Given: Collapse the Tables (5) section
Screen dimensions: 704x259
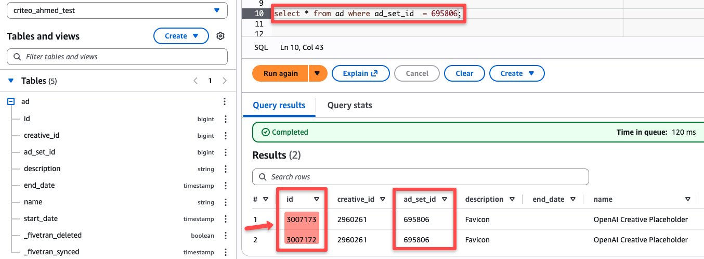Looking at the screenshot, I should (x=11, y=81).
